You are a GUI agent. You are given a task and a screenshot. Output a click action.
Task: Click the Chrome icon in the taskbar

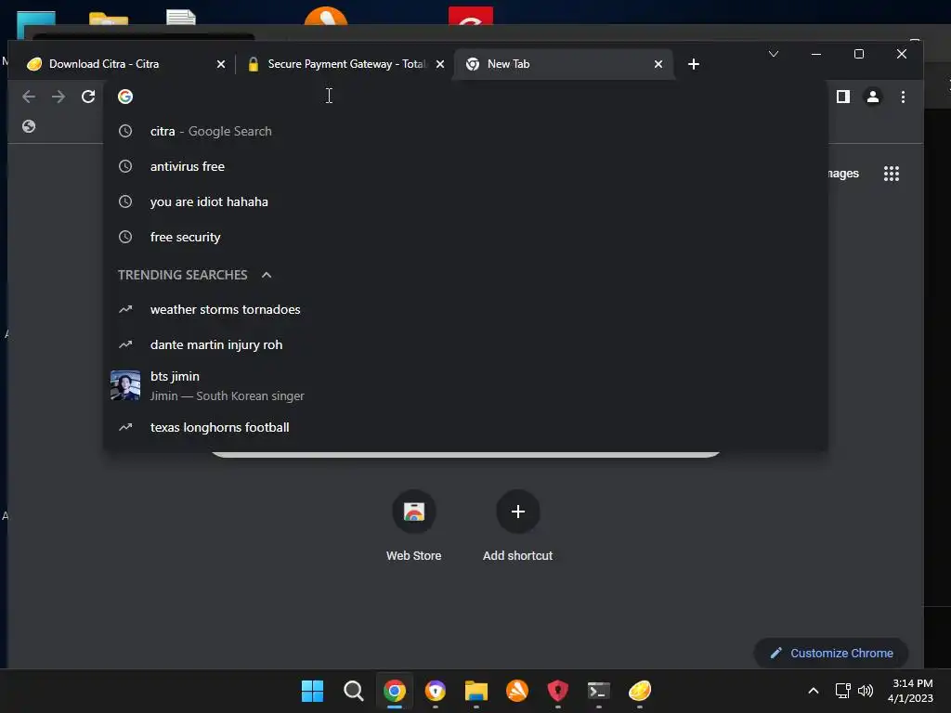coord(394,691)
